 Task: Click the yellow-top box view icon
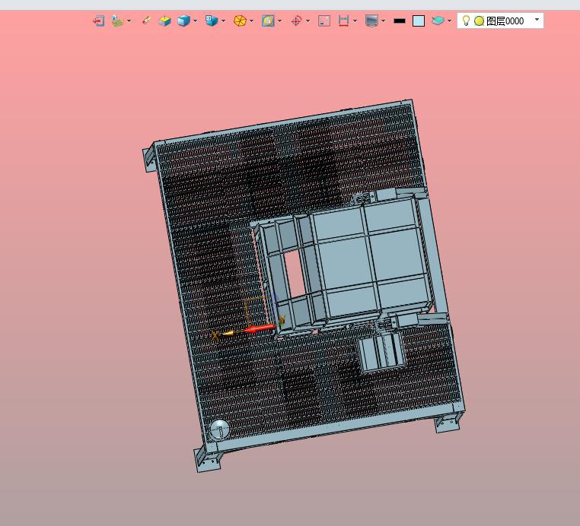(164, 21)
